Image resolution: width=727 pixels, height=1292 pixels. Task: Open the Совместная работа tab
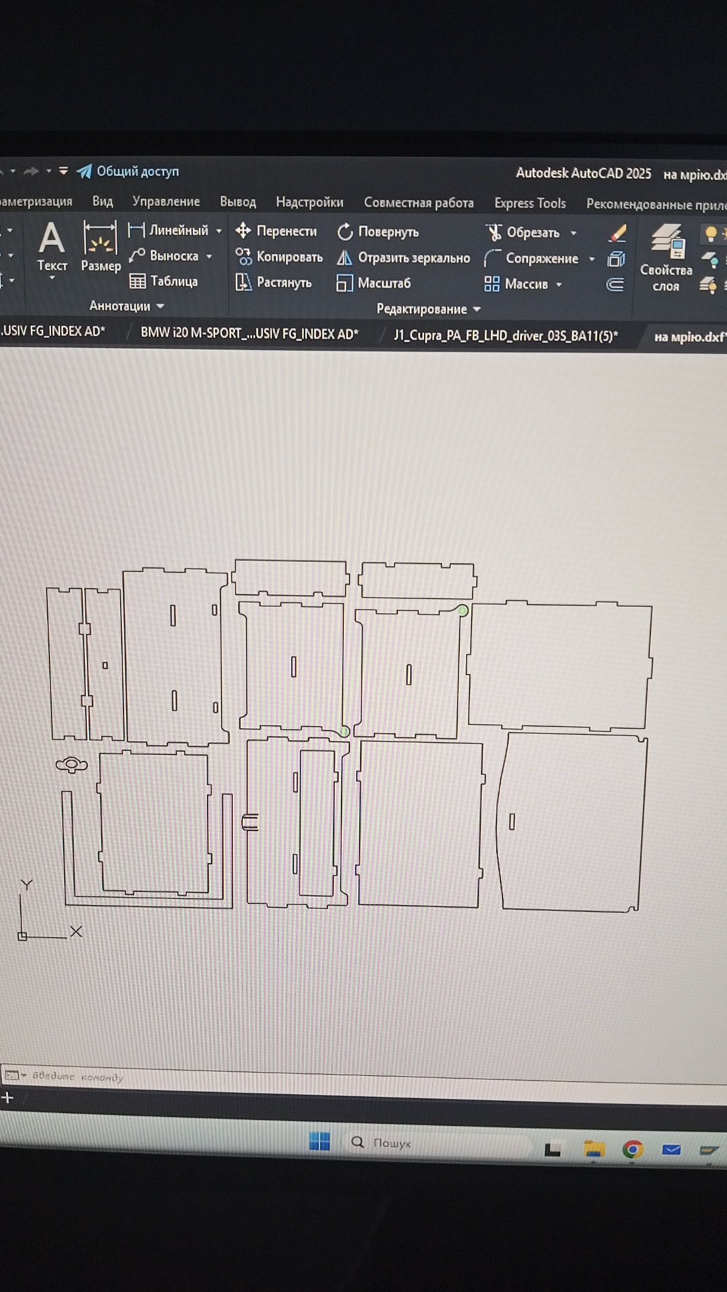coord(419,203)
